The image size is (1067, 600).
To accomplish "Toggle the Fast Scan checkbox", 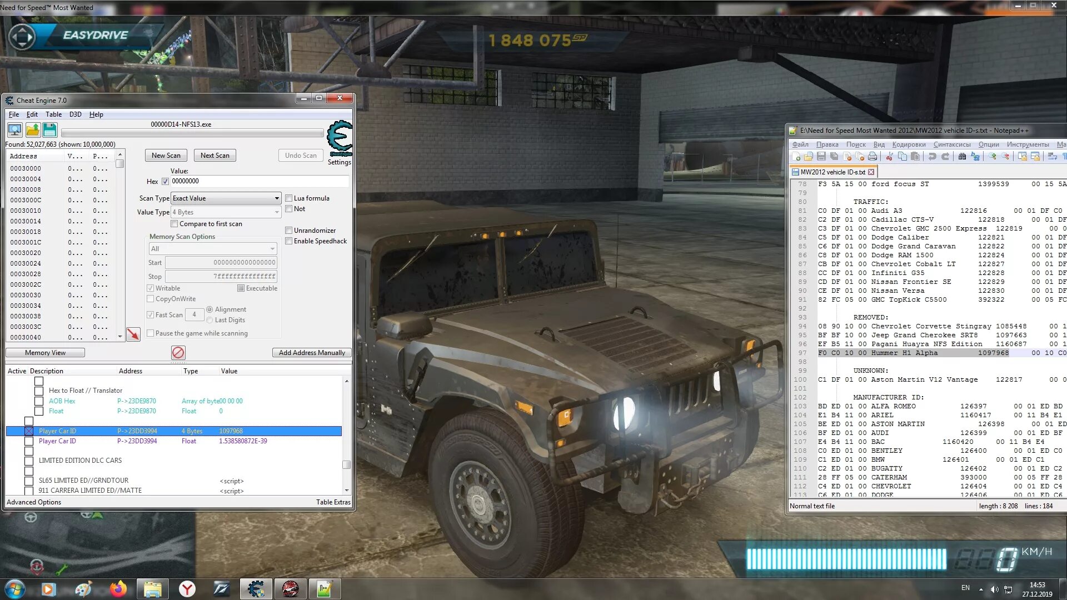I will click(150, 314).
